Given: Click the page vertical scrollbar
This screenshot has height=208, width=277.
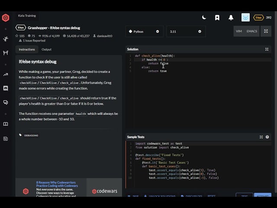Looking at the screenshot, I should click(x=276, y=103).
